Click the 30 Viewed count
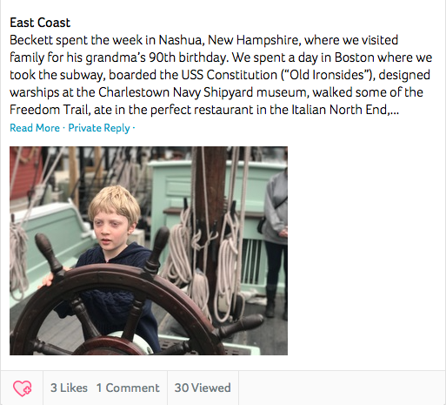 click(x=203, y=388)
